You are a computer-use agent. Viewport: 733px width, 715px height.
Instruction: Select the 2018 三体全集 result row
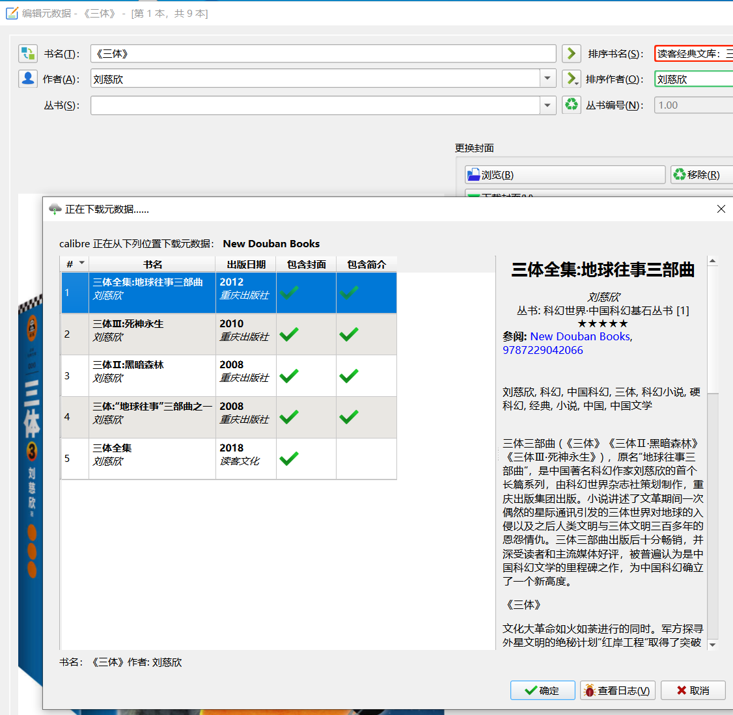point(228,459)
